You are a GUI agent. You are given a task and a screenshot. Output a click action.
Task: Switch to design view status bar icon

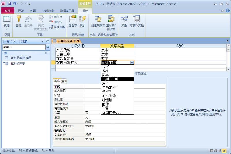point(224,151)
